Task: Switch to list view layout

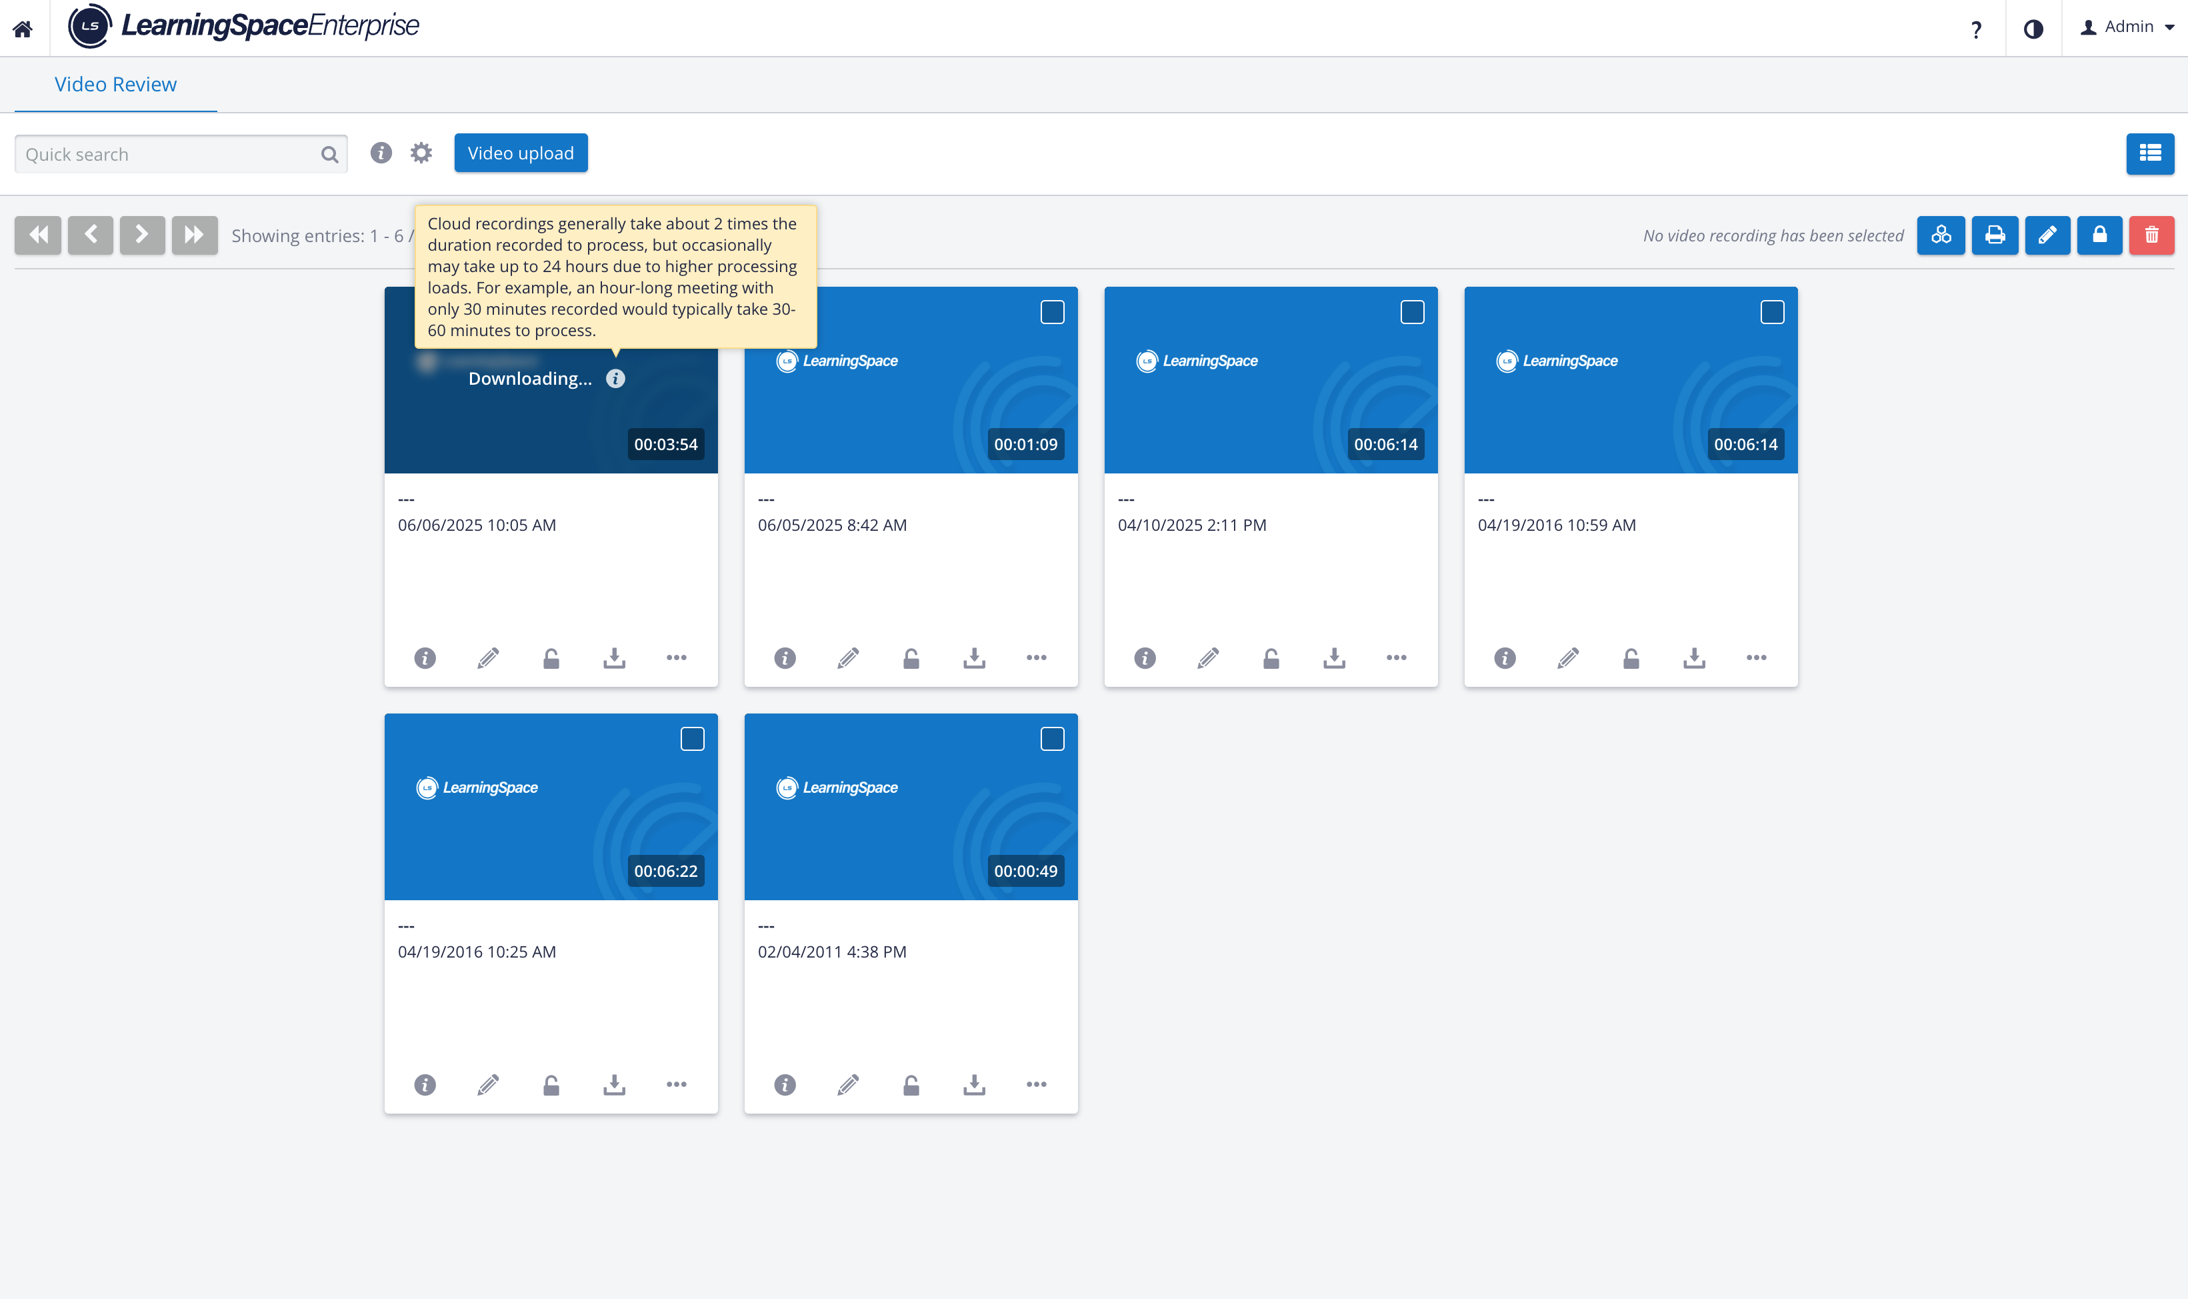Action: pyautogui.click(x=2149, y=153)
